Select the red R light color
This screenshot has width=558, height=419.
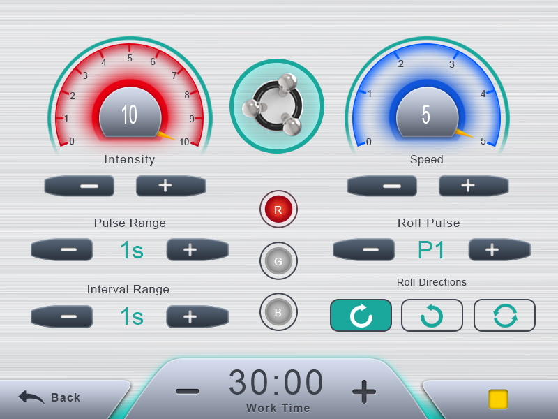click(x=278, y=209)
